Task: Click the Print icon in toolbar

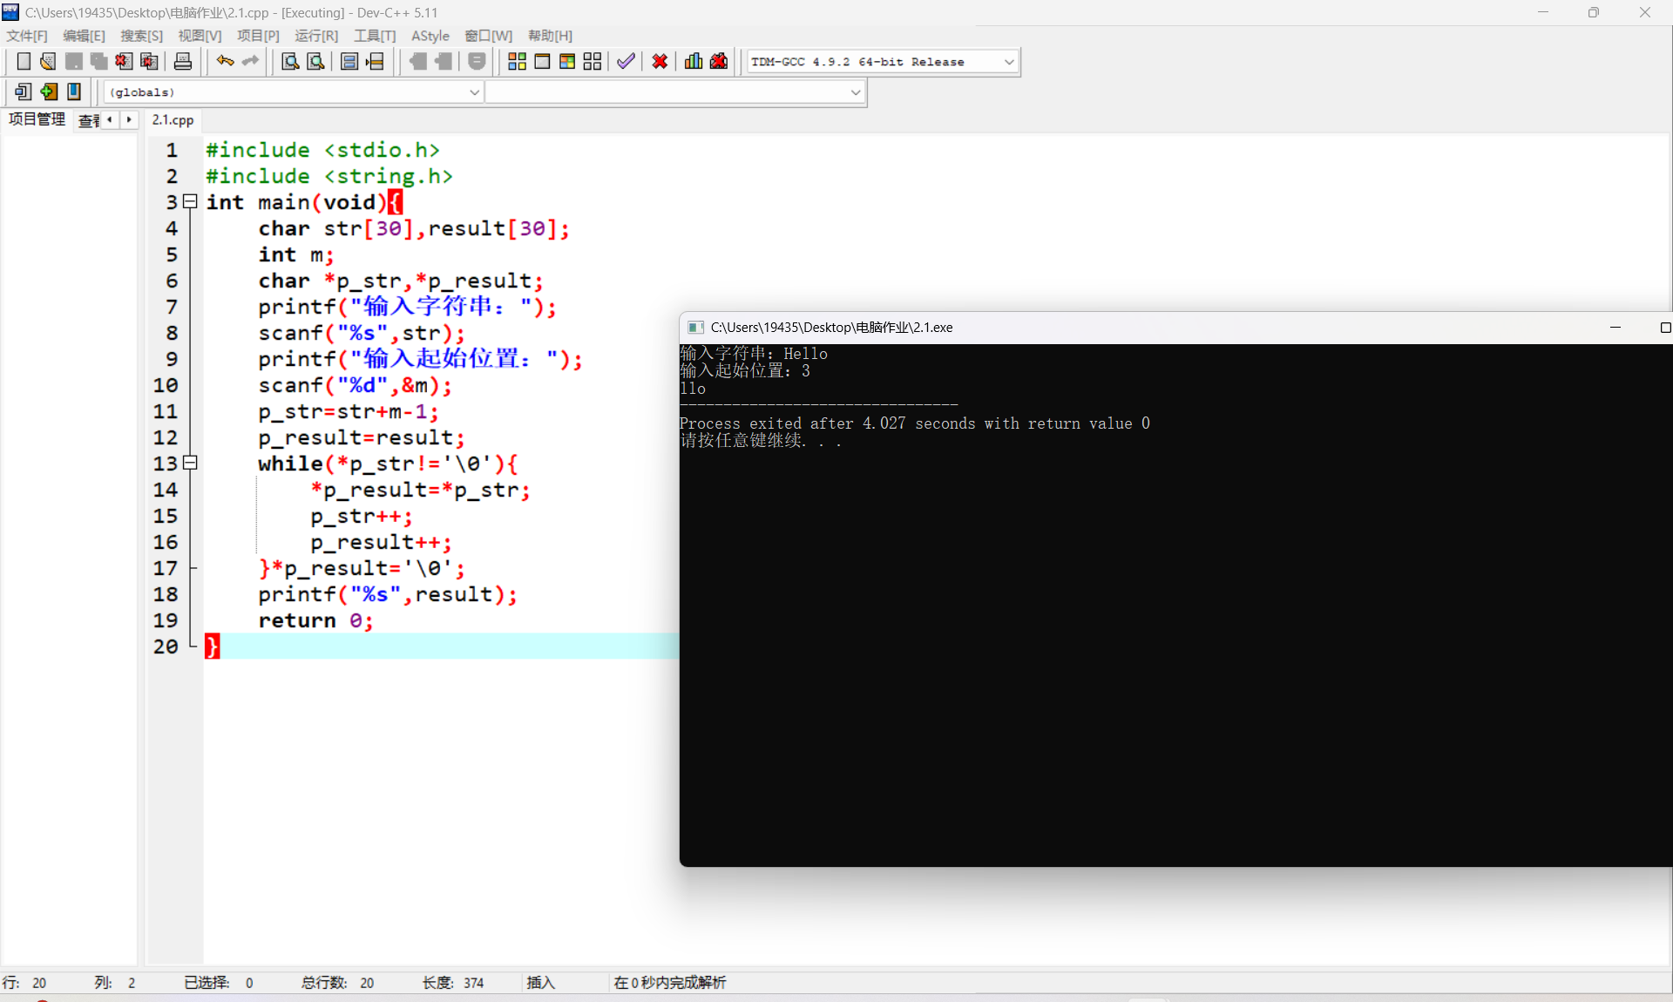Action: pos(183,61)
